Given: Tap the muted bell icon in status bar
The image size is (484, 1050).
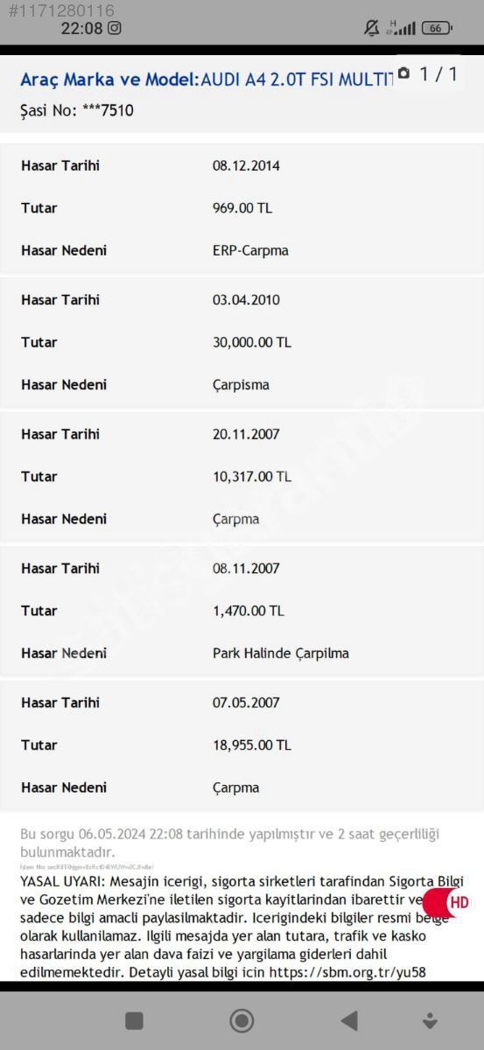Looking at the screenshot, I should (372, 28).
